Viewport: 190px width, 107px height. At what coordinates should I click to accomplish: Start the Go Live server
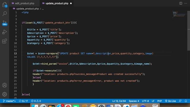pyautogui.click(x=170, y=101)
